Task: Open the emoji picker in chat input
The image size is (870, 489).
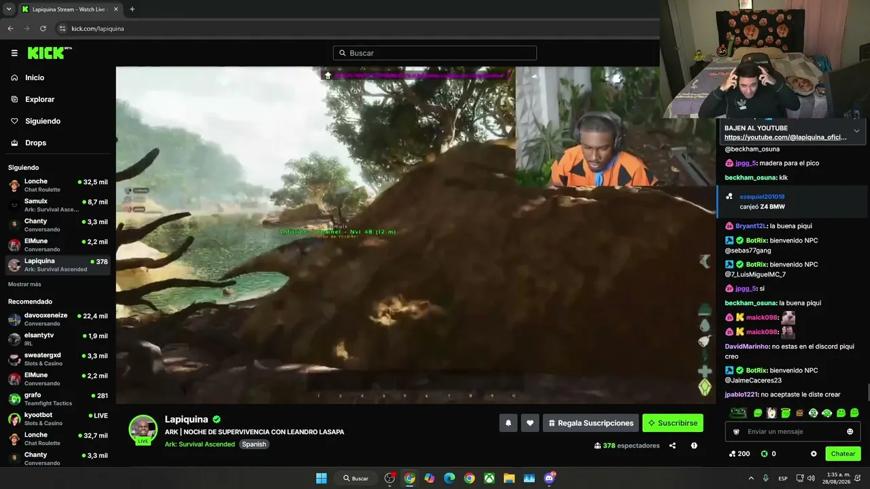Action: click(x=850, y=431)
